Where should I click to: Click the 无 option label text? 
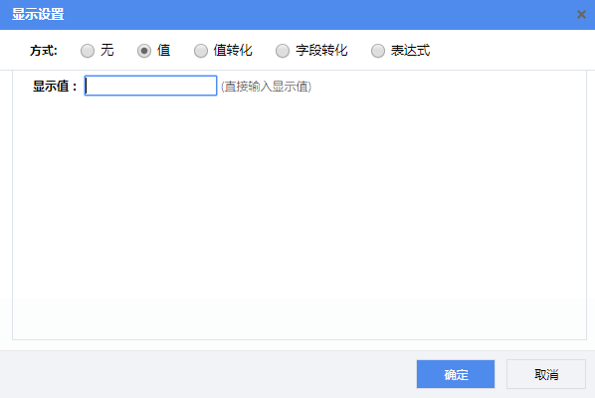(x=107, y=50)
